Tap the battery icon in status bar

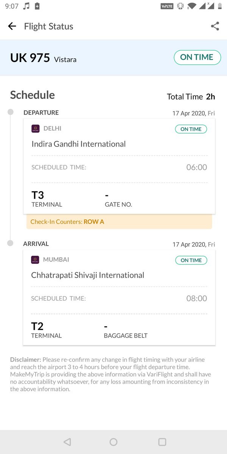pyautogui.click(x=37, y=6)
